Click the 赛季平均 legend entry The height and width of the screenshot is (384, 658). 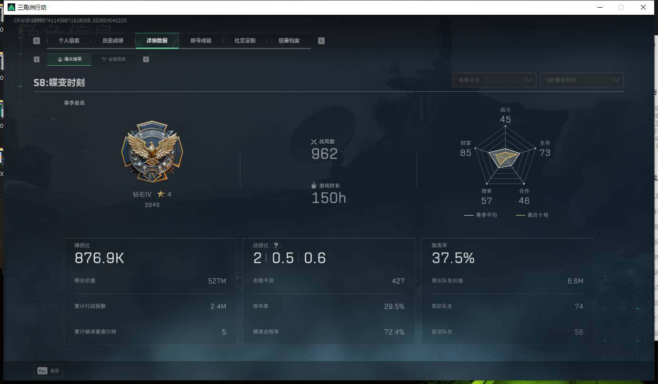(480, 215)
